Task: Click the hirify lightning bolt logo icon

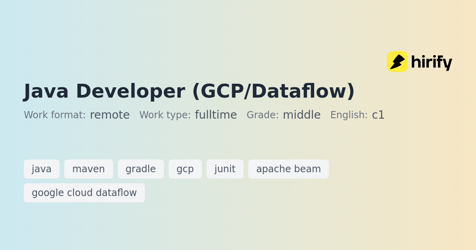Action: pos(397,62)
